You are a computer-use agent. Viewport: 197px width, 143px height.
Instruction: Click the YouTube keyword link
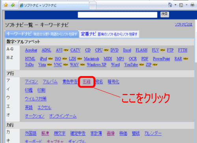(131, 64)
